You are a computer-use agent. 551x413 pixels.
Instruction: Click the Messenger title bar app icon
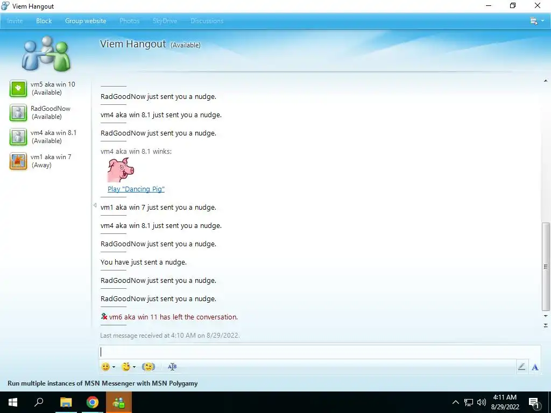tap(5, 6)
